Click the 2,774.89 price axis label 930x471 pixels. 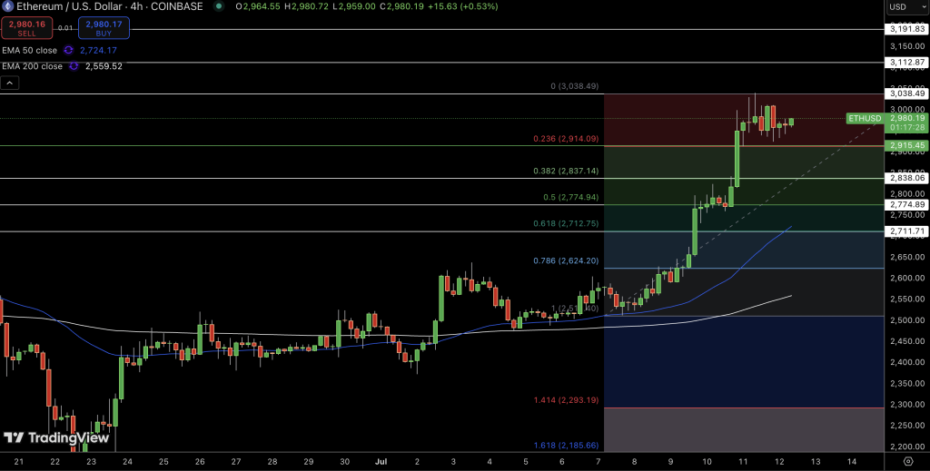click(x=905, y=204)
